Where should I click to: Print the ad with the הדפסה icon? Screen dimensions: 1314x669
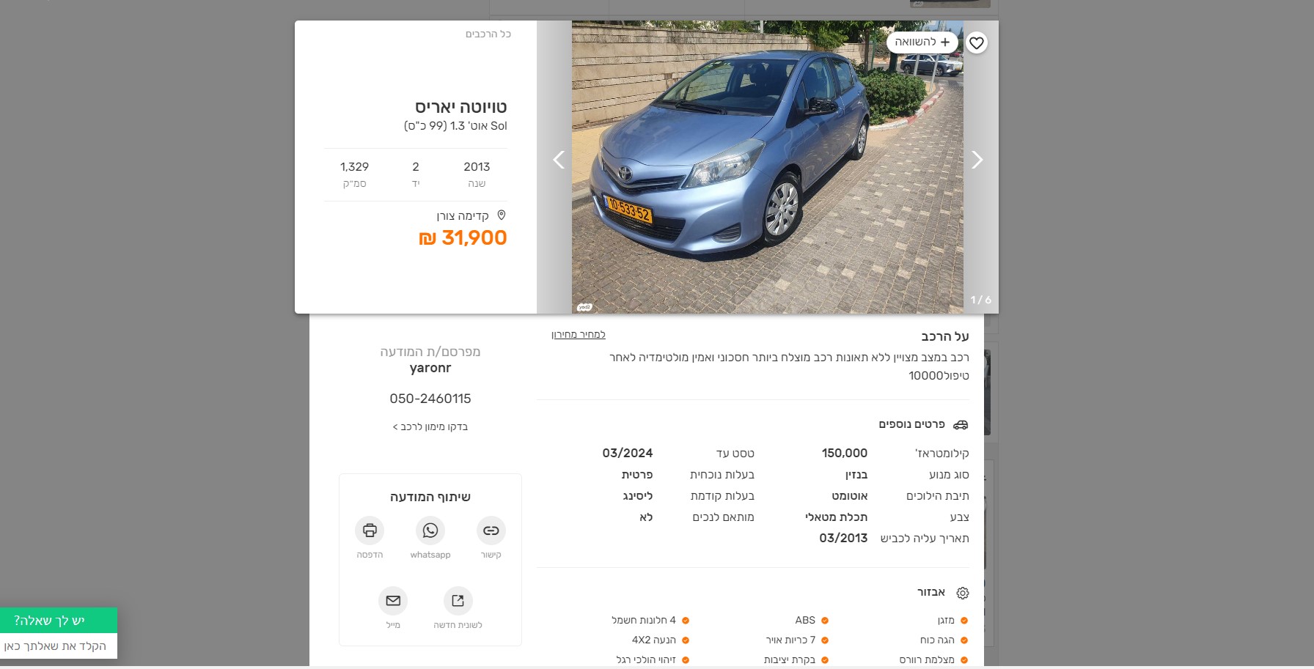click(x=370, y=531)
